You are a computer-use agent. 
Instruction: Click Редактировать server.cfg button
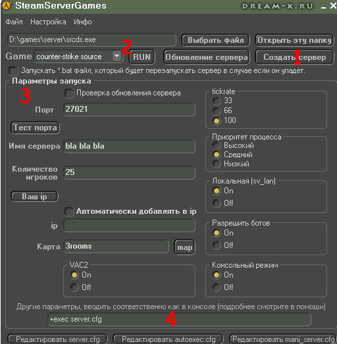(x=57, y=339)
